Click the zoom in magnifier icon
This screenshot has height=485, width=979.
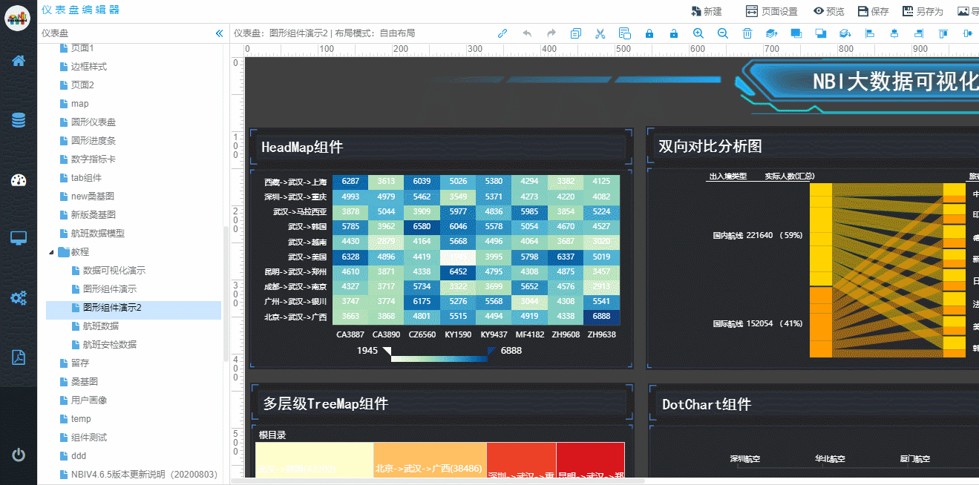click(x=698, y=33)
